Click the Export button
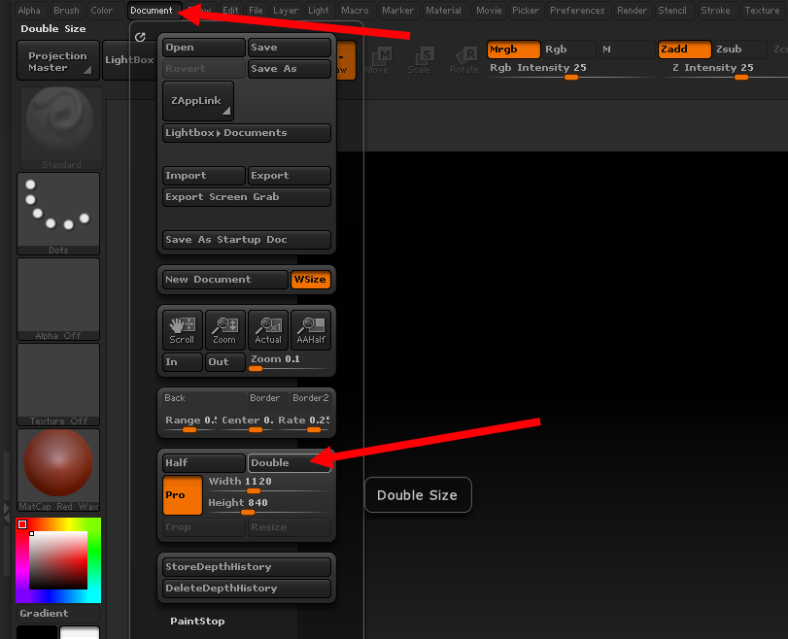Image resolution: width=788 pixels, height=639 pixels. pos(290,176)
